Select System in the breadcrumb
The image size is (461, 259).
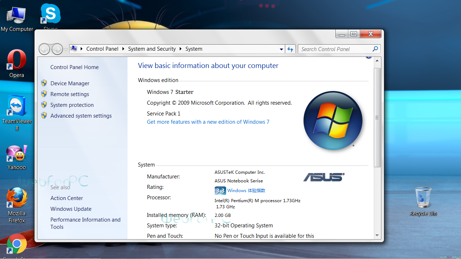194,49
